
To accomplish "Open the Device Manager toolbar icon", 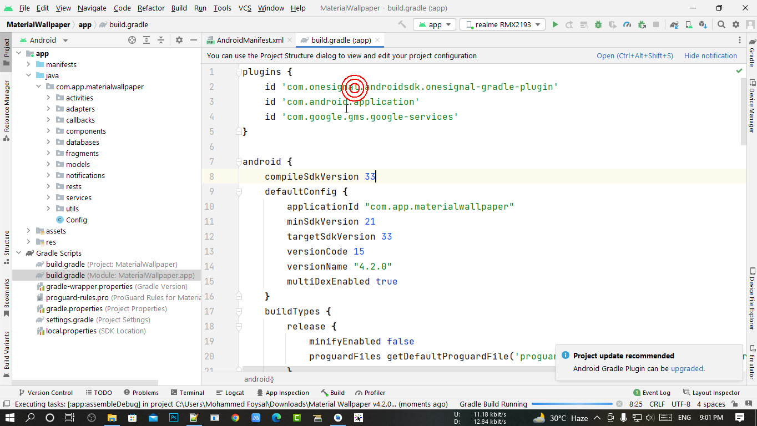I will 688,24.
